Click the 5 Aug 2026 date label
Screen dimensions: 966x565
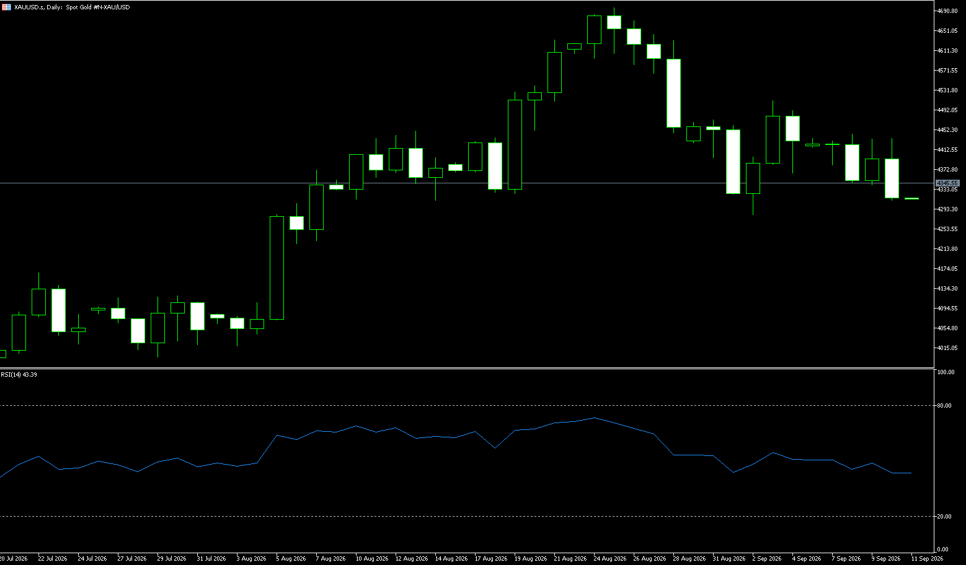[x=291, y=558]
